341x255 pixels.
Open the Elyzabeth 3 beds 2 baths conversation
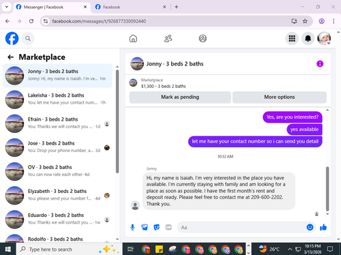tap(57, 196)
